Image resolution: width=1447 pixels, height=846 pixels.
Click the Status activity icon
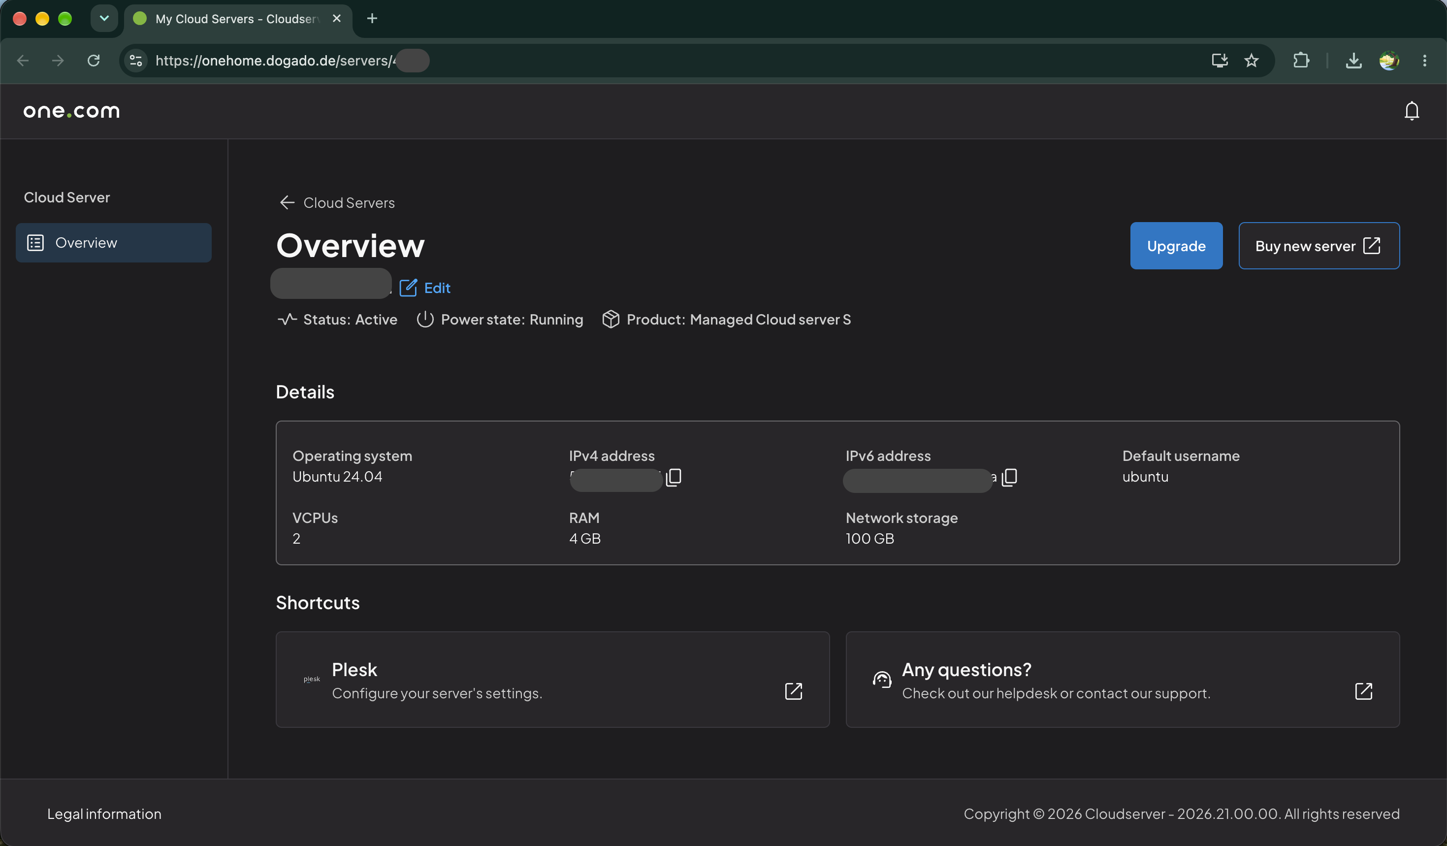[x=287, y=319]
